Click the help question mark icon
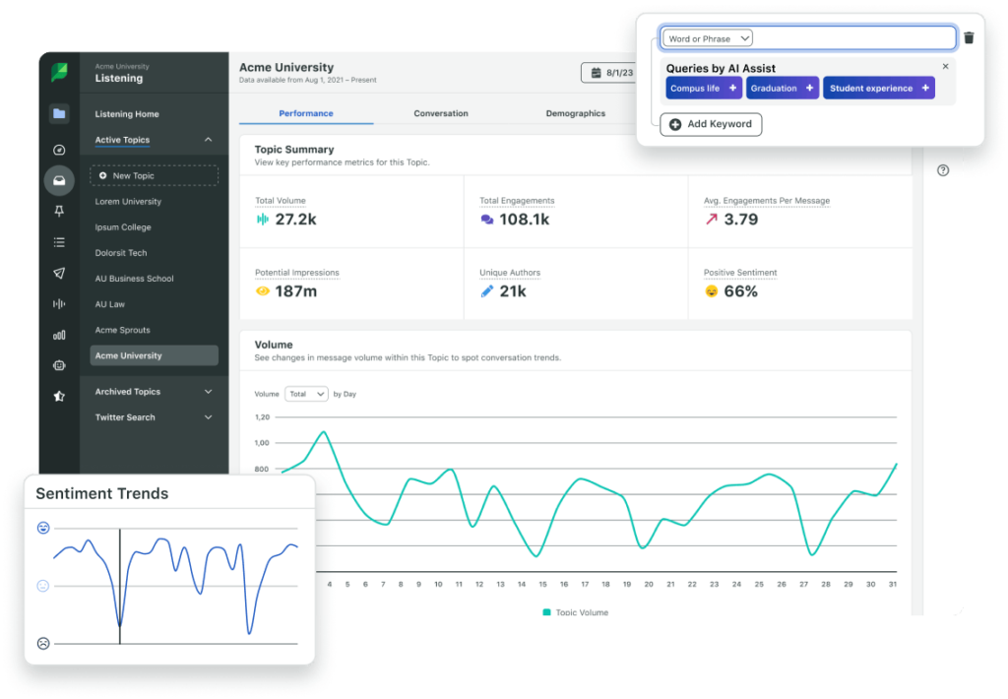 (943, 170)
